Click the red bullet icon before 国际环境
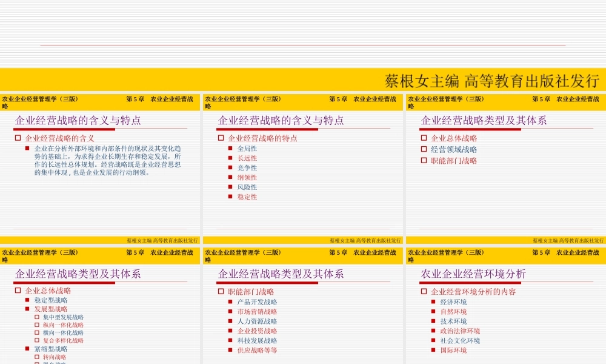 point(433,350)
